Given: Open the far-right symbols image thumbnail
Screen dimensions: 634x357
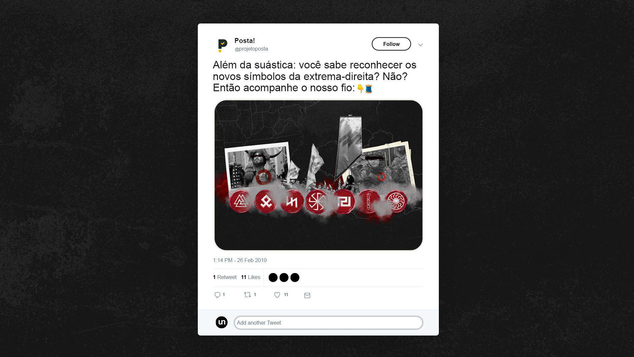Looking at the screenshot, I should 318,175.
